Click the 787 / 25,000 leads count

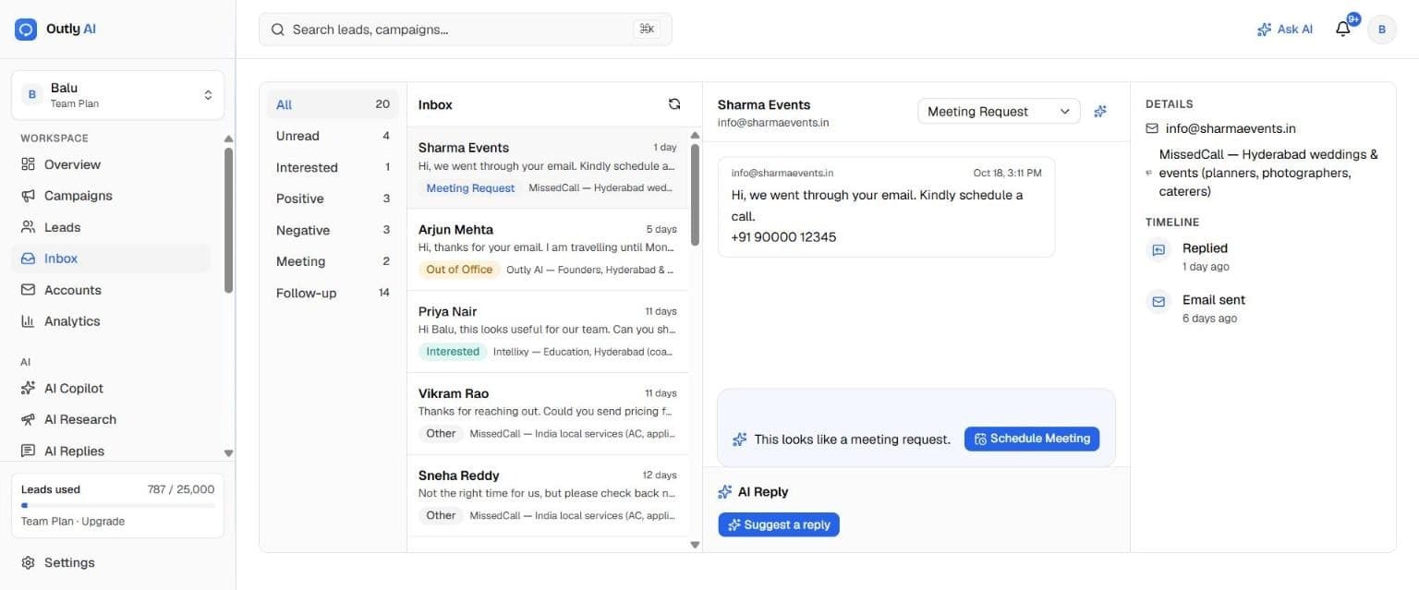click(181, 489)
